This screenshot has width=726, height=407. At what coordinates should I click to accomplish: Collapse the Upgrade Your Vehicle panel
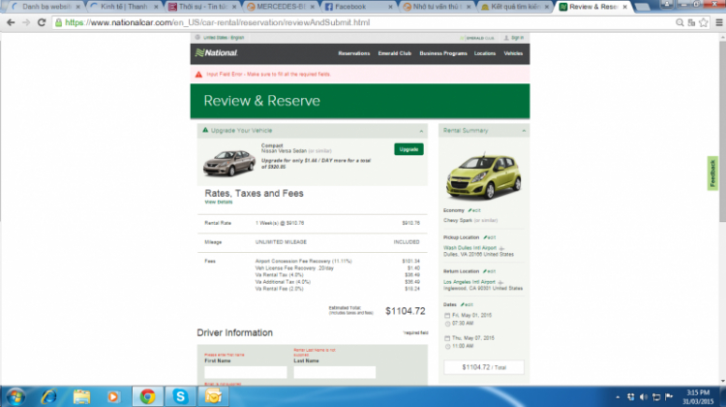pyautogui.click(x=421, y=131)
